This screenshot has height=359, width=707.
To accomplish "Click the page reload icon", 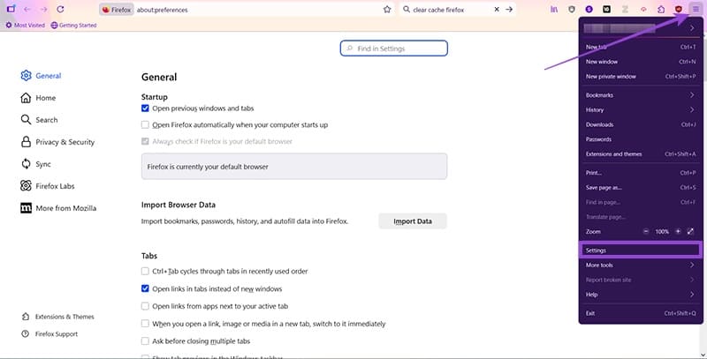I will click(x=58, y=9).
